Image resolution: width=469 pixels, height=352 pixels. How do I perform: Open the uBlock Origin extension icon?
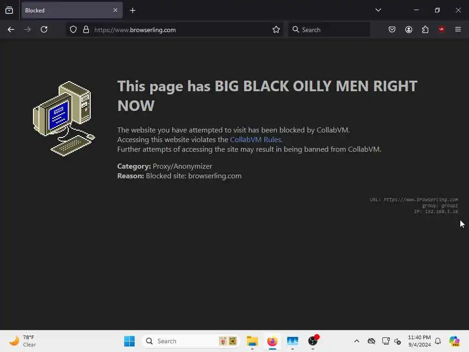[x=442, y=29]
